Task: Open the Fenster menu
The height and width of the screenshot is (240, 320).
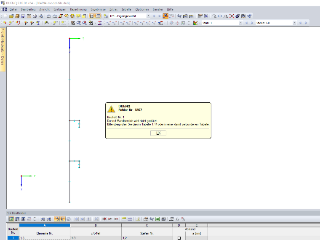Action: (x=158, y=9)
